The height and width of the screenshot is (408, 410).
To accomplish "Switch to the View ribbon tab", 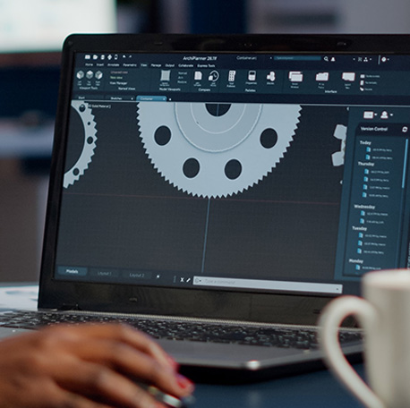I will [x=144, y=65].
